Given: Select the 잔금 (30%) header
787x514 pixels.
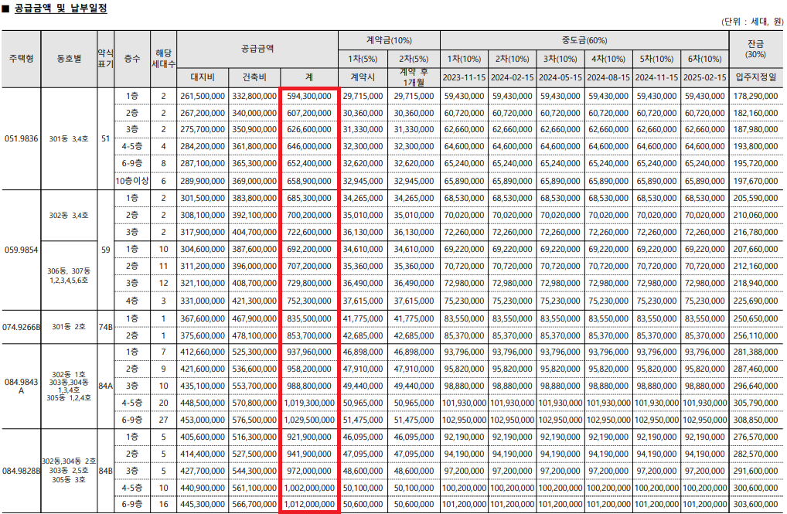Looking at the screenshot, I should [x=755, y=49].
